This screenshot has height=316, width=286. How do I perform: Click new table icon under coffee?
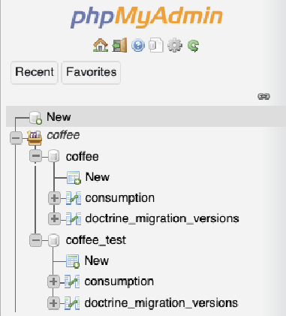click(74, 178)
